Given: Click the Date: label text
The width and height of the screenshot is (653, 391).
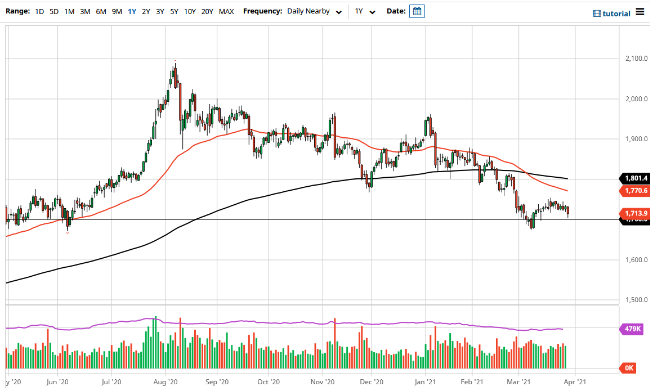Looking at the screenshot, I should (396, 12).
